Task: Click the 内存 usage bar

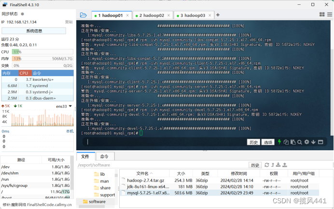Action: (42, 58)
